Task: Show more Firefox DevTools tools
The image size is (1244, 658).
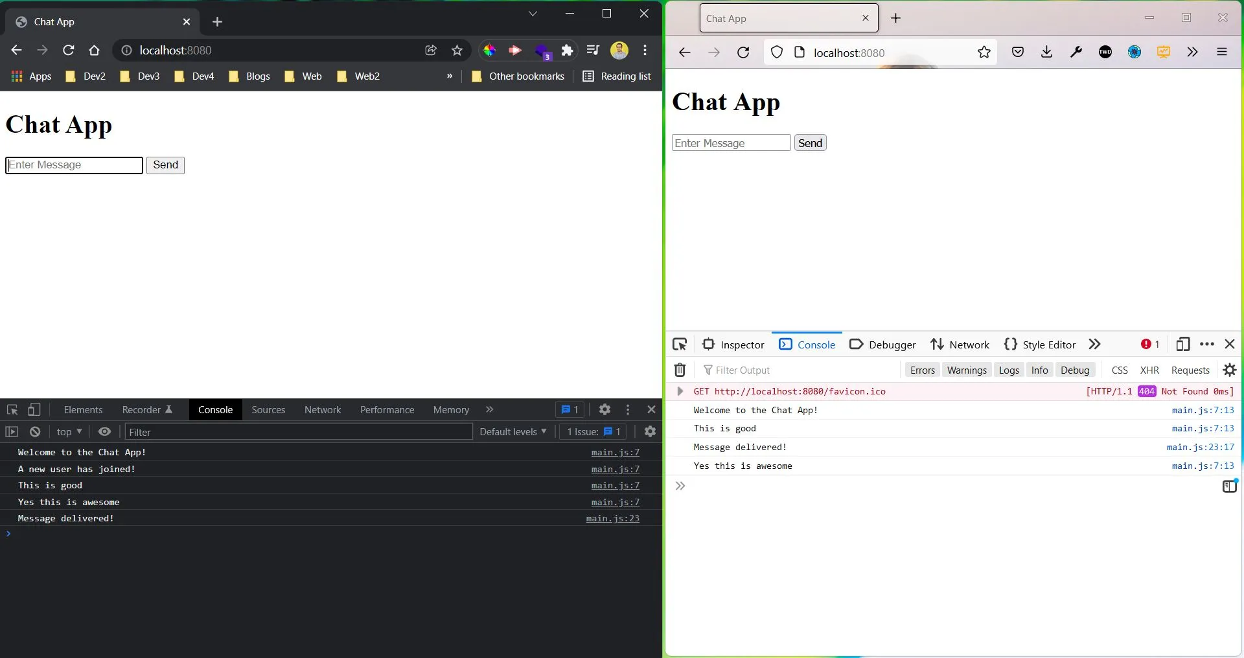Action: (1094, 345)
